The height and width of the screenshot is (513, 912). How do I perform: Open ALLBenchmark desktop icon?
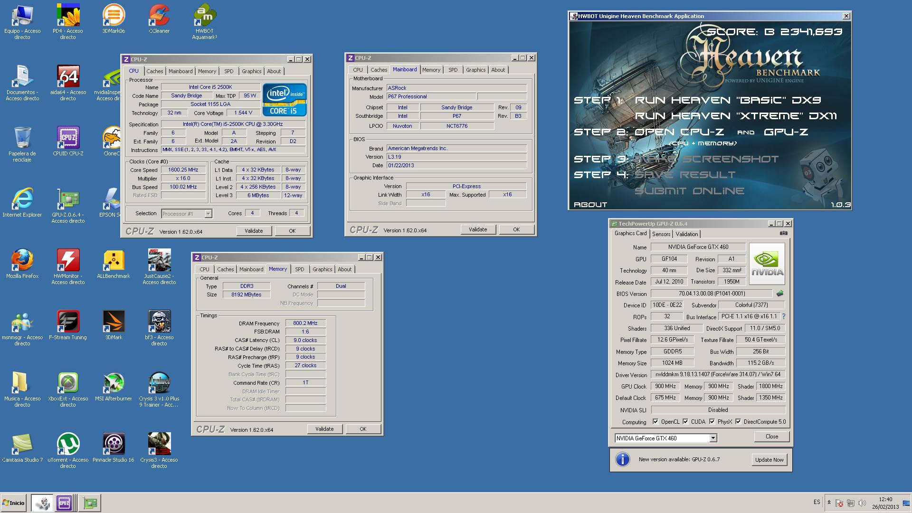[x=114, y=264]
